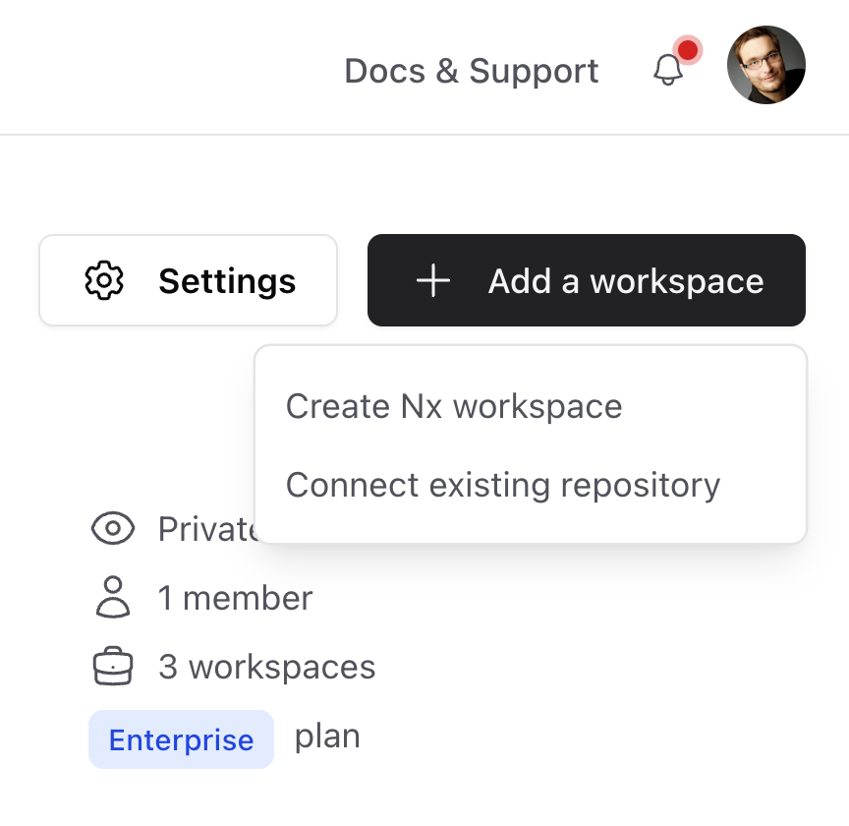Screen dimensions: 849x826
Task: Click the Enterprise colored pill
Action: tap(181, 738)
